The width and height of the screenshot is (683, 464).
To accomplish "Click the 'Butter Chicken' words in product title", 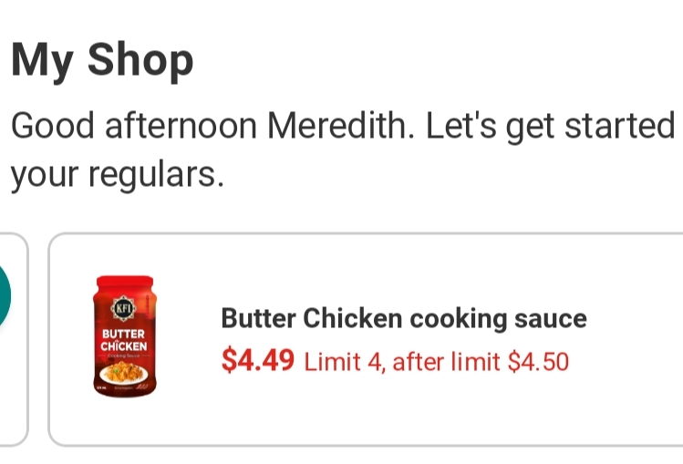I will (x=311, y=318).
